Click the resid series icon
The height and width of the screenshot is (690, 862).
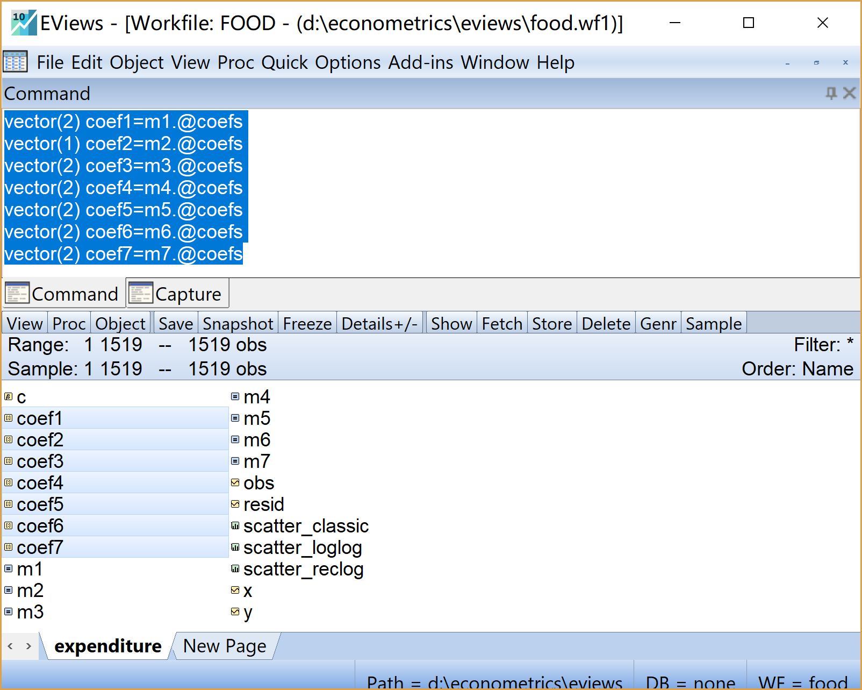pos(235,504)
